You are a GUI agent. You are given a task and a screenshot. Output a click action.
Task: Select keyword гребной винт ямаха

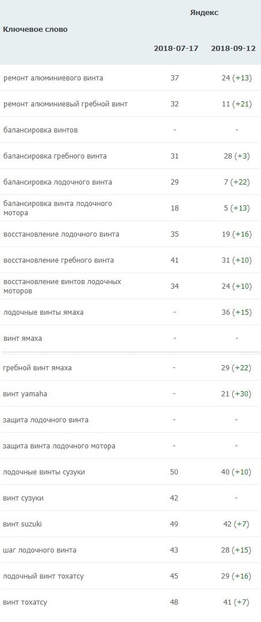tap(37, 368)
